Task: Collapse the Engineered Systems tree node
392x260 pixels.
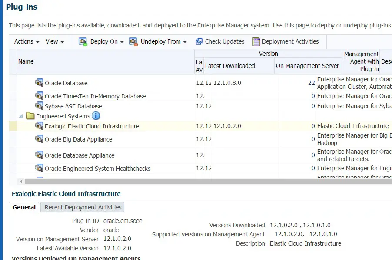Action: 21,116
